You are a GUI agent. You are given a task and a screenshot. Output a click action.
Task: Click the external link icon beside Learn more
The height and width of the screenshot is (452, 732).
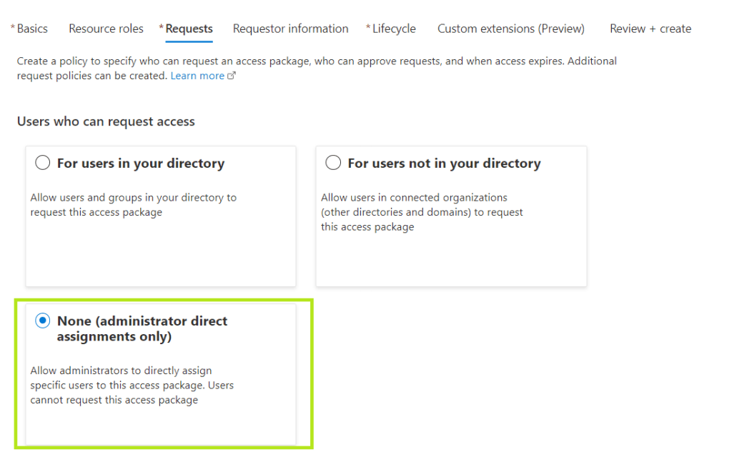click(x=231, y=76)
